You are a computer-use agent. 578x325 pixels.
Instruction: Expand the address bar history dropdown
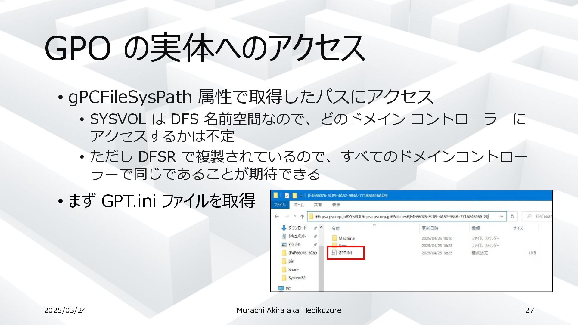[502, 216]
